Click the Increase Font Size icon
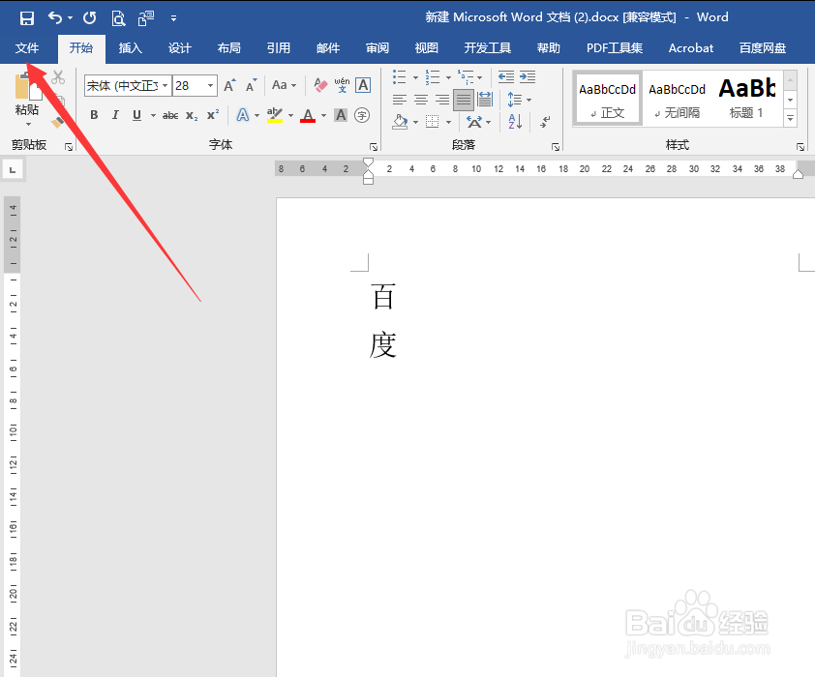Viewport: 815px width, 677px height. [229, 84]
